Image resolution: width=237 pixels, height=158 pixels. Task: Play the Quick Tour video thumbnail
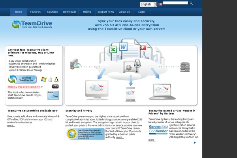(53, 95)
